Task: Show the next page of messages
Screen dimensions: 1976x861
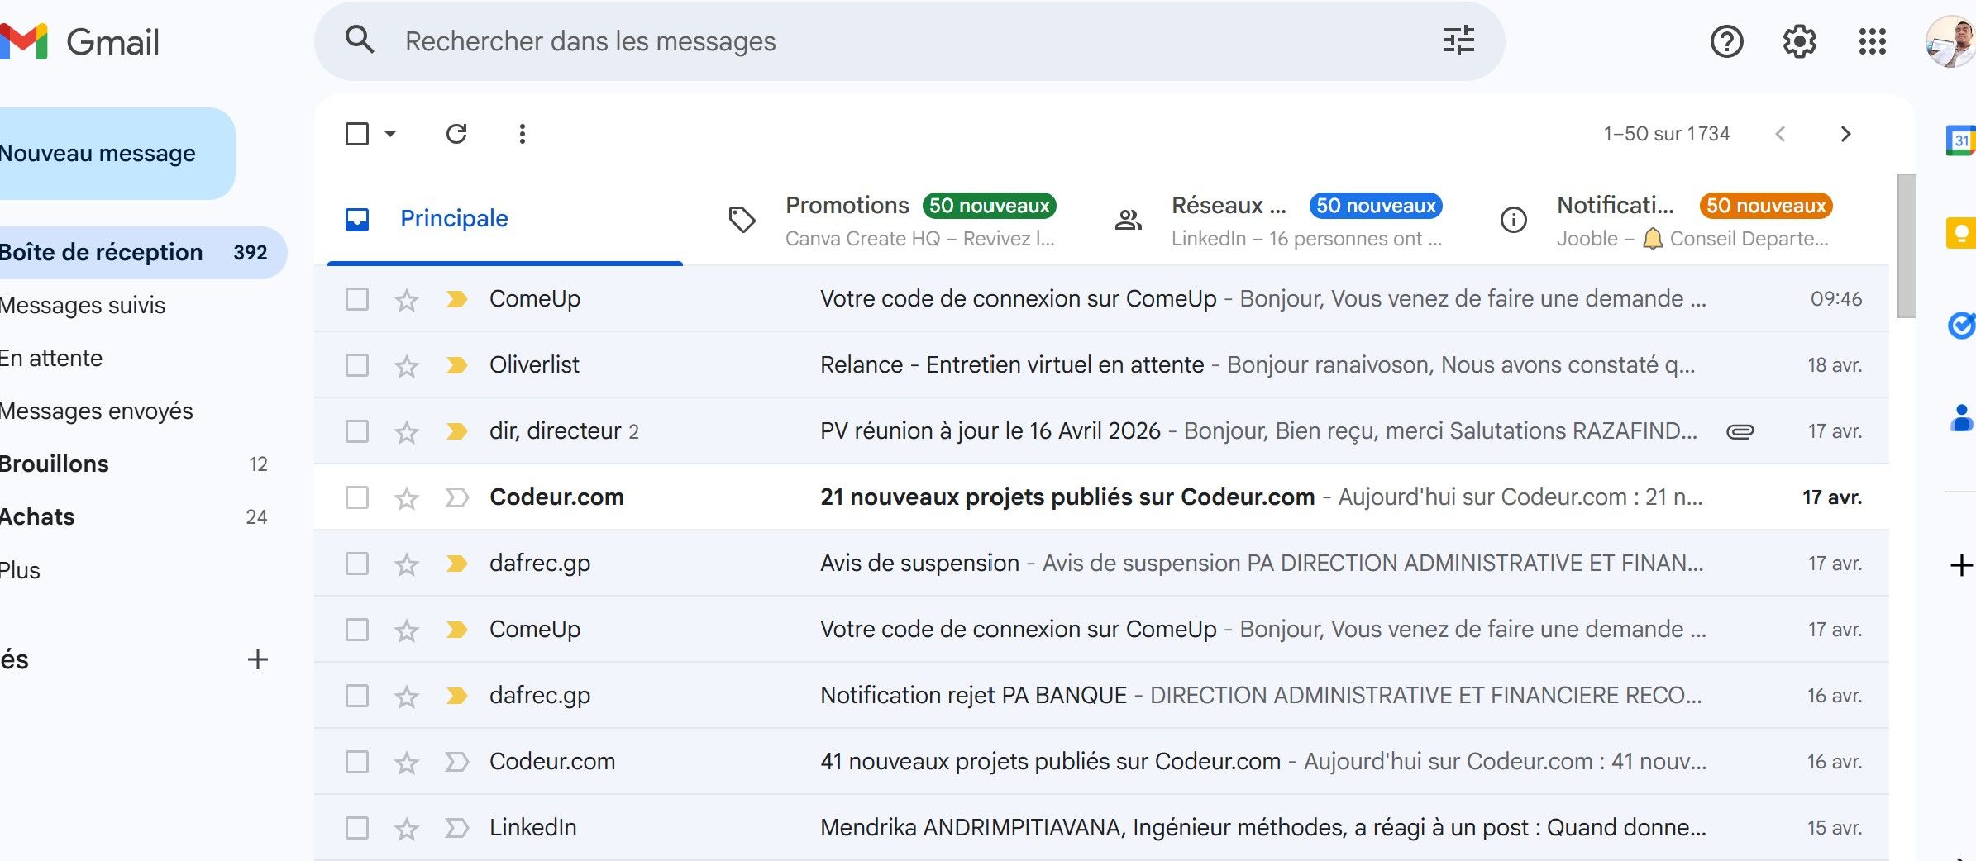Action: pos(1845,134)
